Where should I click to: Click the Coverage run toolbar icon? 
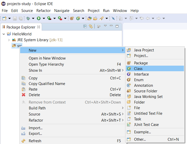49,18
